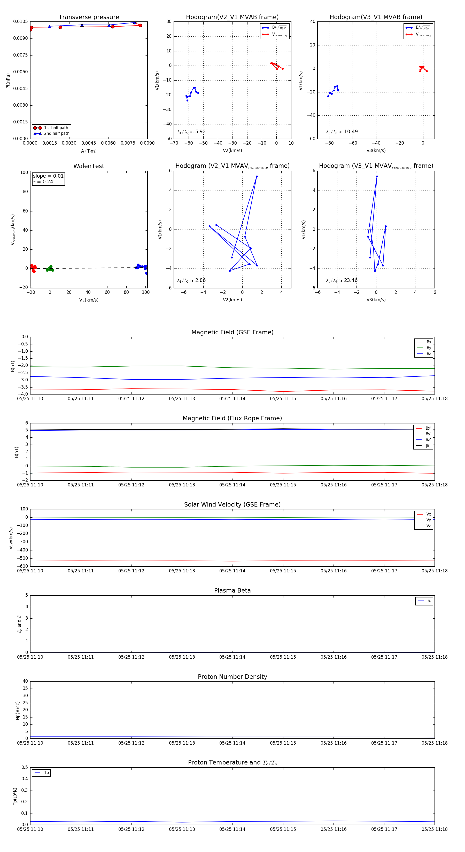The width and height of the screenshot is (465, 852).
Task: Click the λ1/λ2 ≈ 5.93 label
Action: pyautogui.click(x=191, y=132)
